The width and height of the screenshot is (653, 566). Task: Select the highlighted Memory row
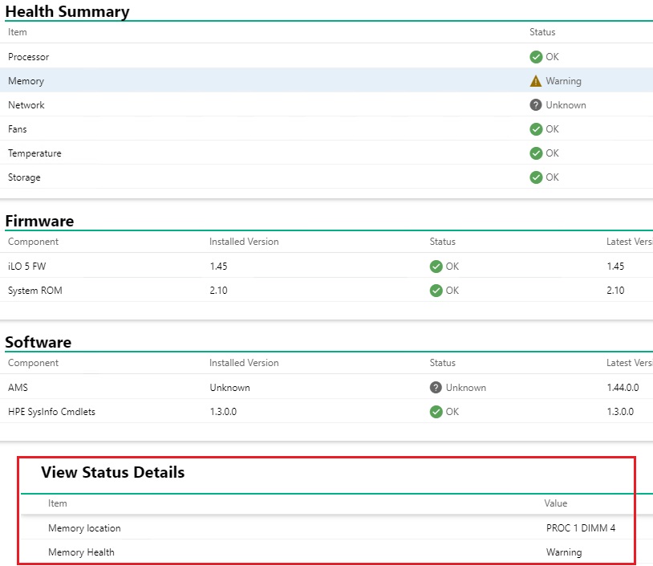[241, 80]
